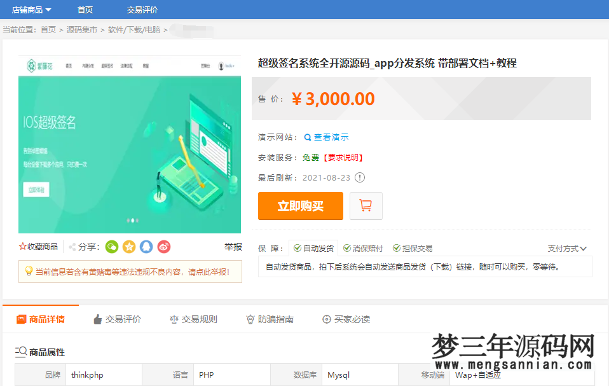Share the product to QQ
Viewport: 609px width, 386px height.
(146, 247)
